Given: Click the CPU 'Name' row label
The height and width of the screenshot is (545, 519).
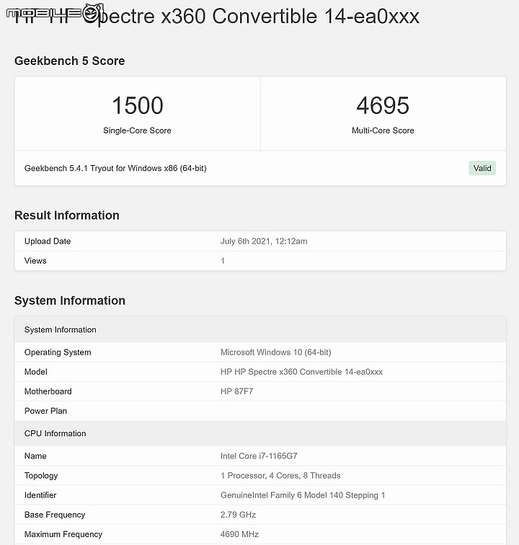Looking at the screenshot, I should tap(35, 456).
